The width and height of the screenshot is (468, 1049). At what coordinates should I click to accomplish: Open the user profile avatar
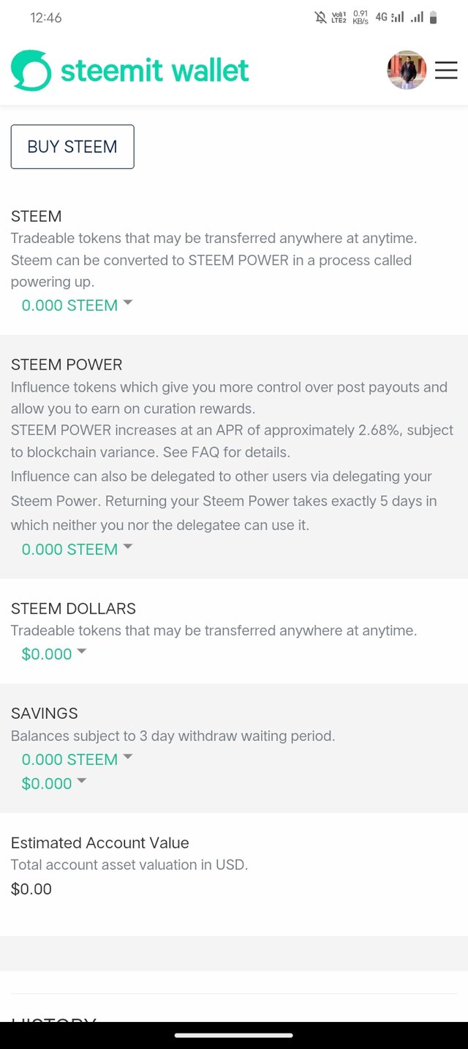pyautogui.click(x=407, y=70)
